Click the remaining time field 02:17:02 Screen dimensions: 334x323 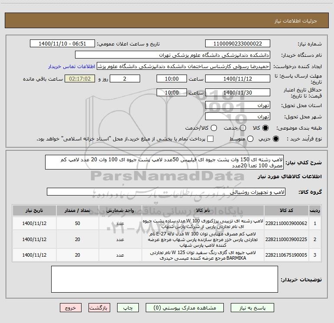(x=80, y=79)
